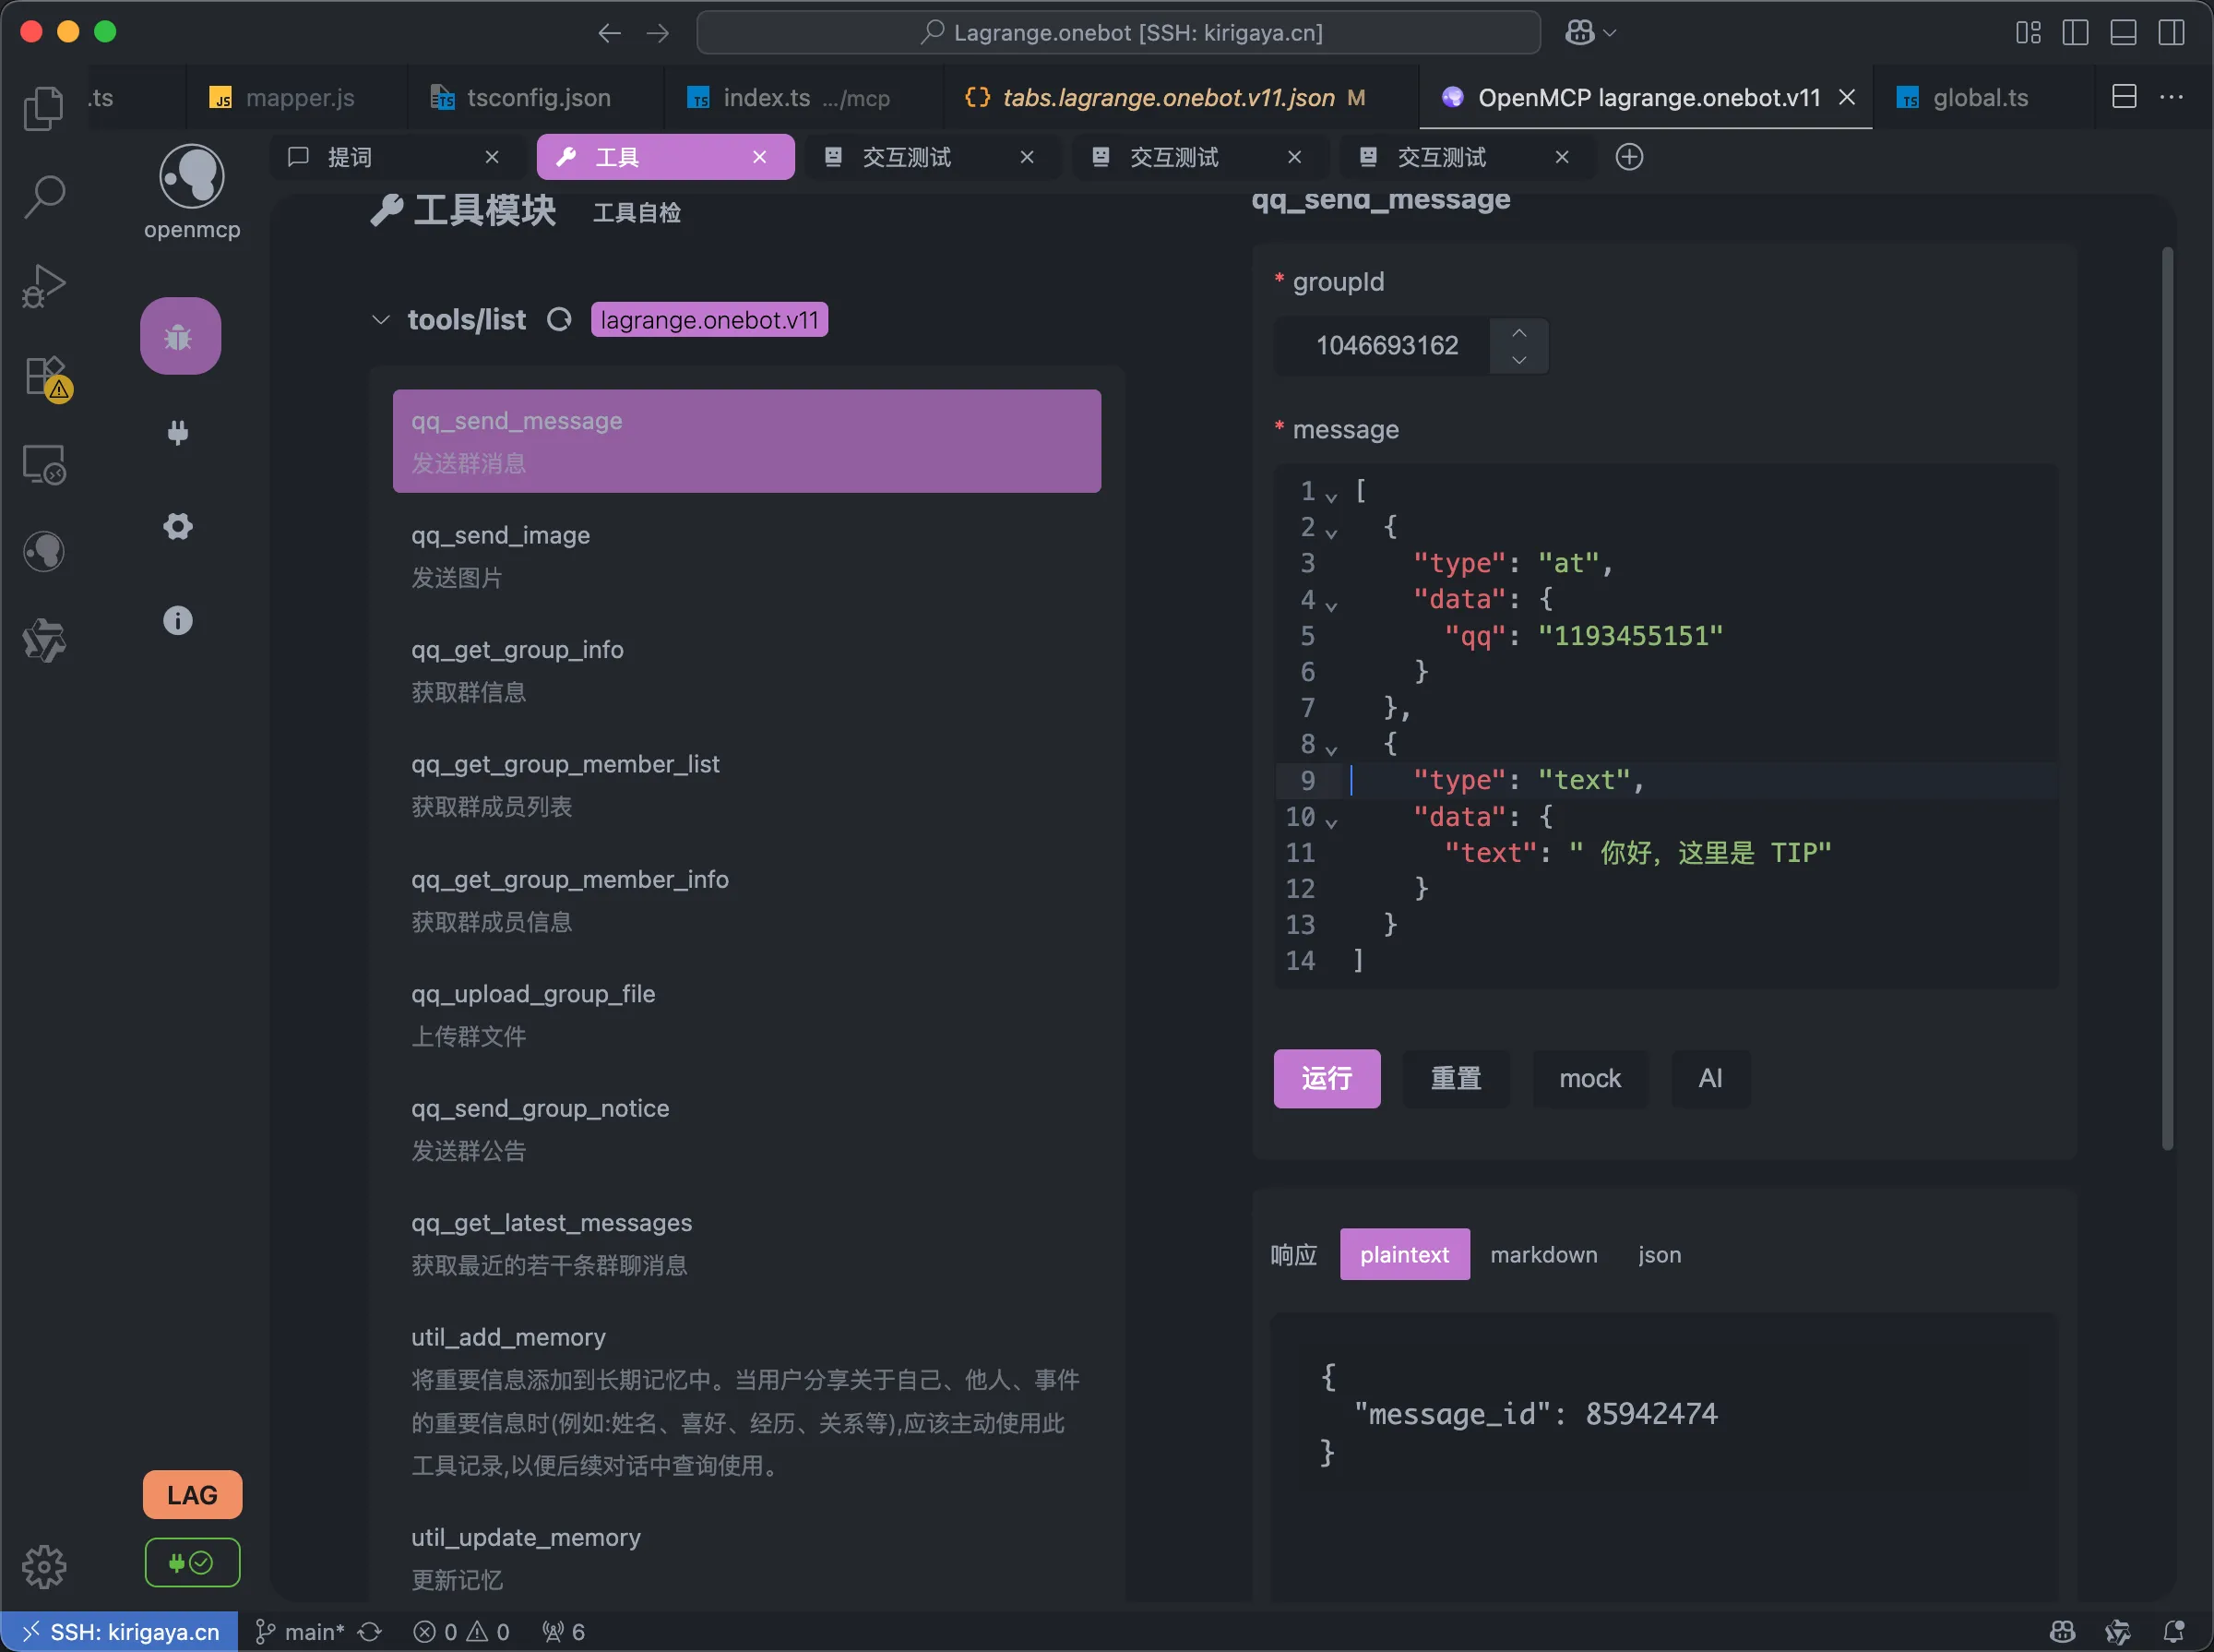Increase groupId with the up stepper arrow
The image size is (2214, 1652).
tap(1519, 333)
